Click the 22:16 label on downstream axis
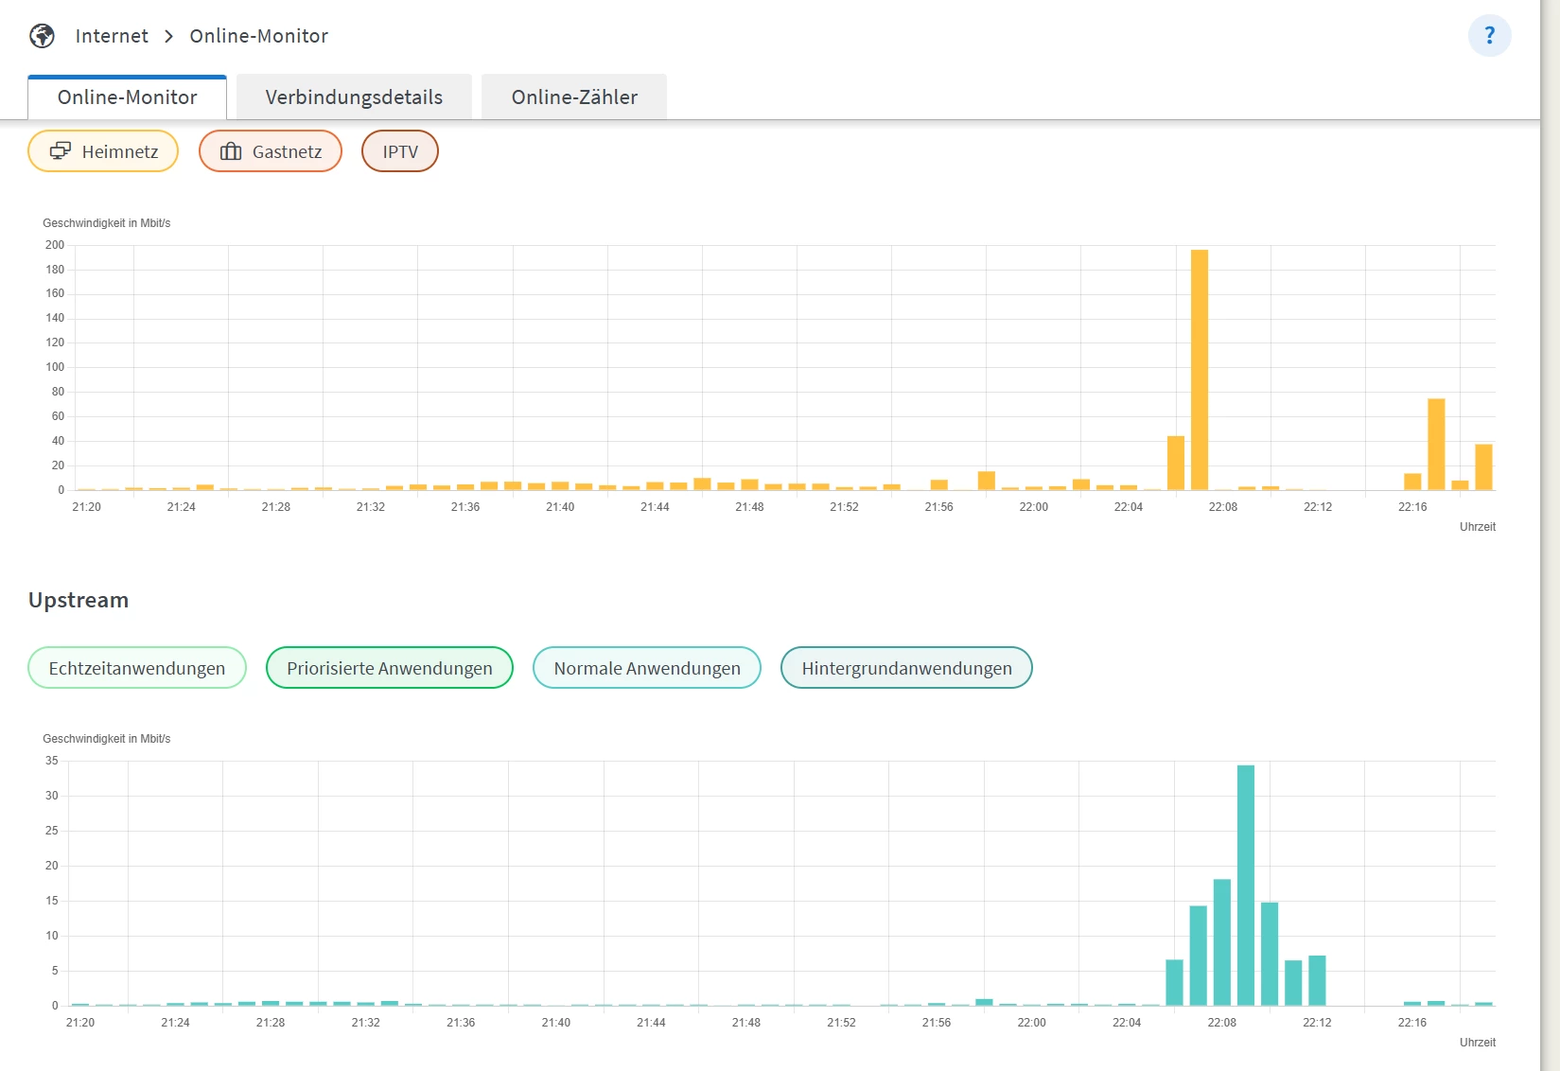The height and width of the screenshot is (1071, 1560). tap(1412, 507)
